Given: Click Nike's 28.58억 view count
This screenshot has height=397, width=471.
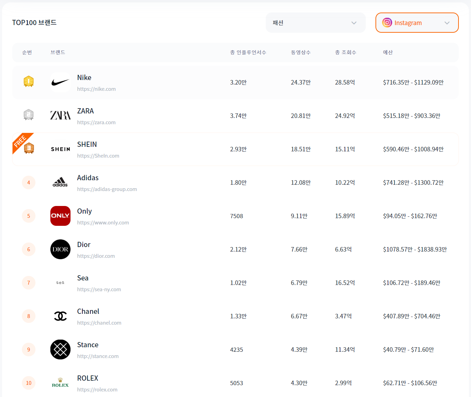Looking at the screenshot, I should pyautogui.click(x=345, y=82).
